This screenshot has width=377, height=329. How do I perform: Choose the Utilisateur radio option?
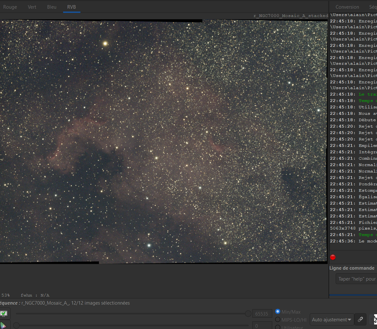pos(278,327)
